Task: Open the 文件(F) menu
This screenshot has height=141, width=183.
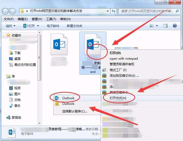Action: [9, 19]
